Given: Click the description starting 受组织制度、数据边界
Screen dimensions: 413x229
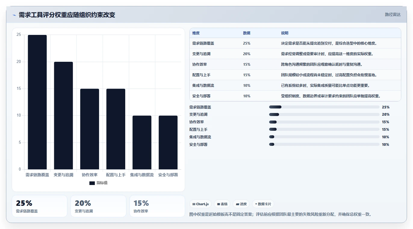Looking at the screenshot, I should click(x=331, y=96).
